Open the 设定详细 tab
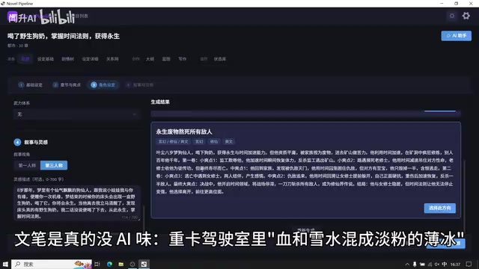Image resolution: width=479 pixels, height=269 pixels. click(90, 59)
